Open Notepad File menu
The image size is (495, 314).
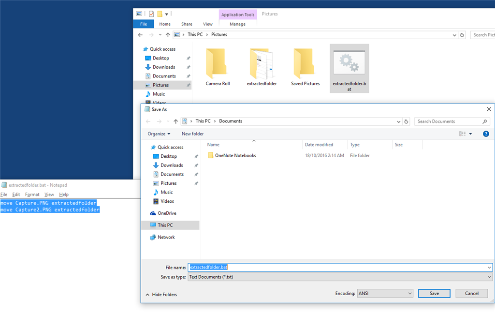[4, 194]
